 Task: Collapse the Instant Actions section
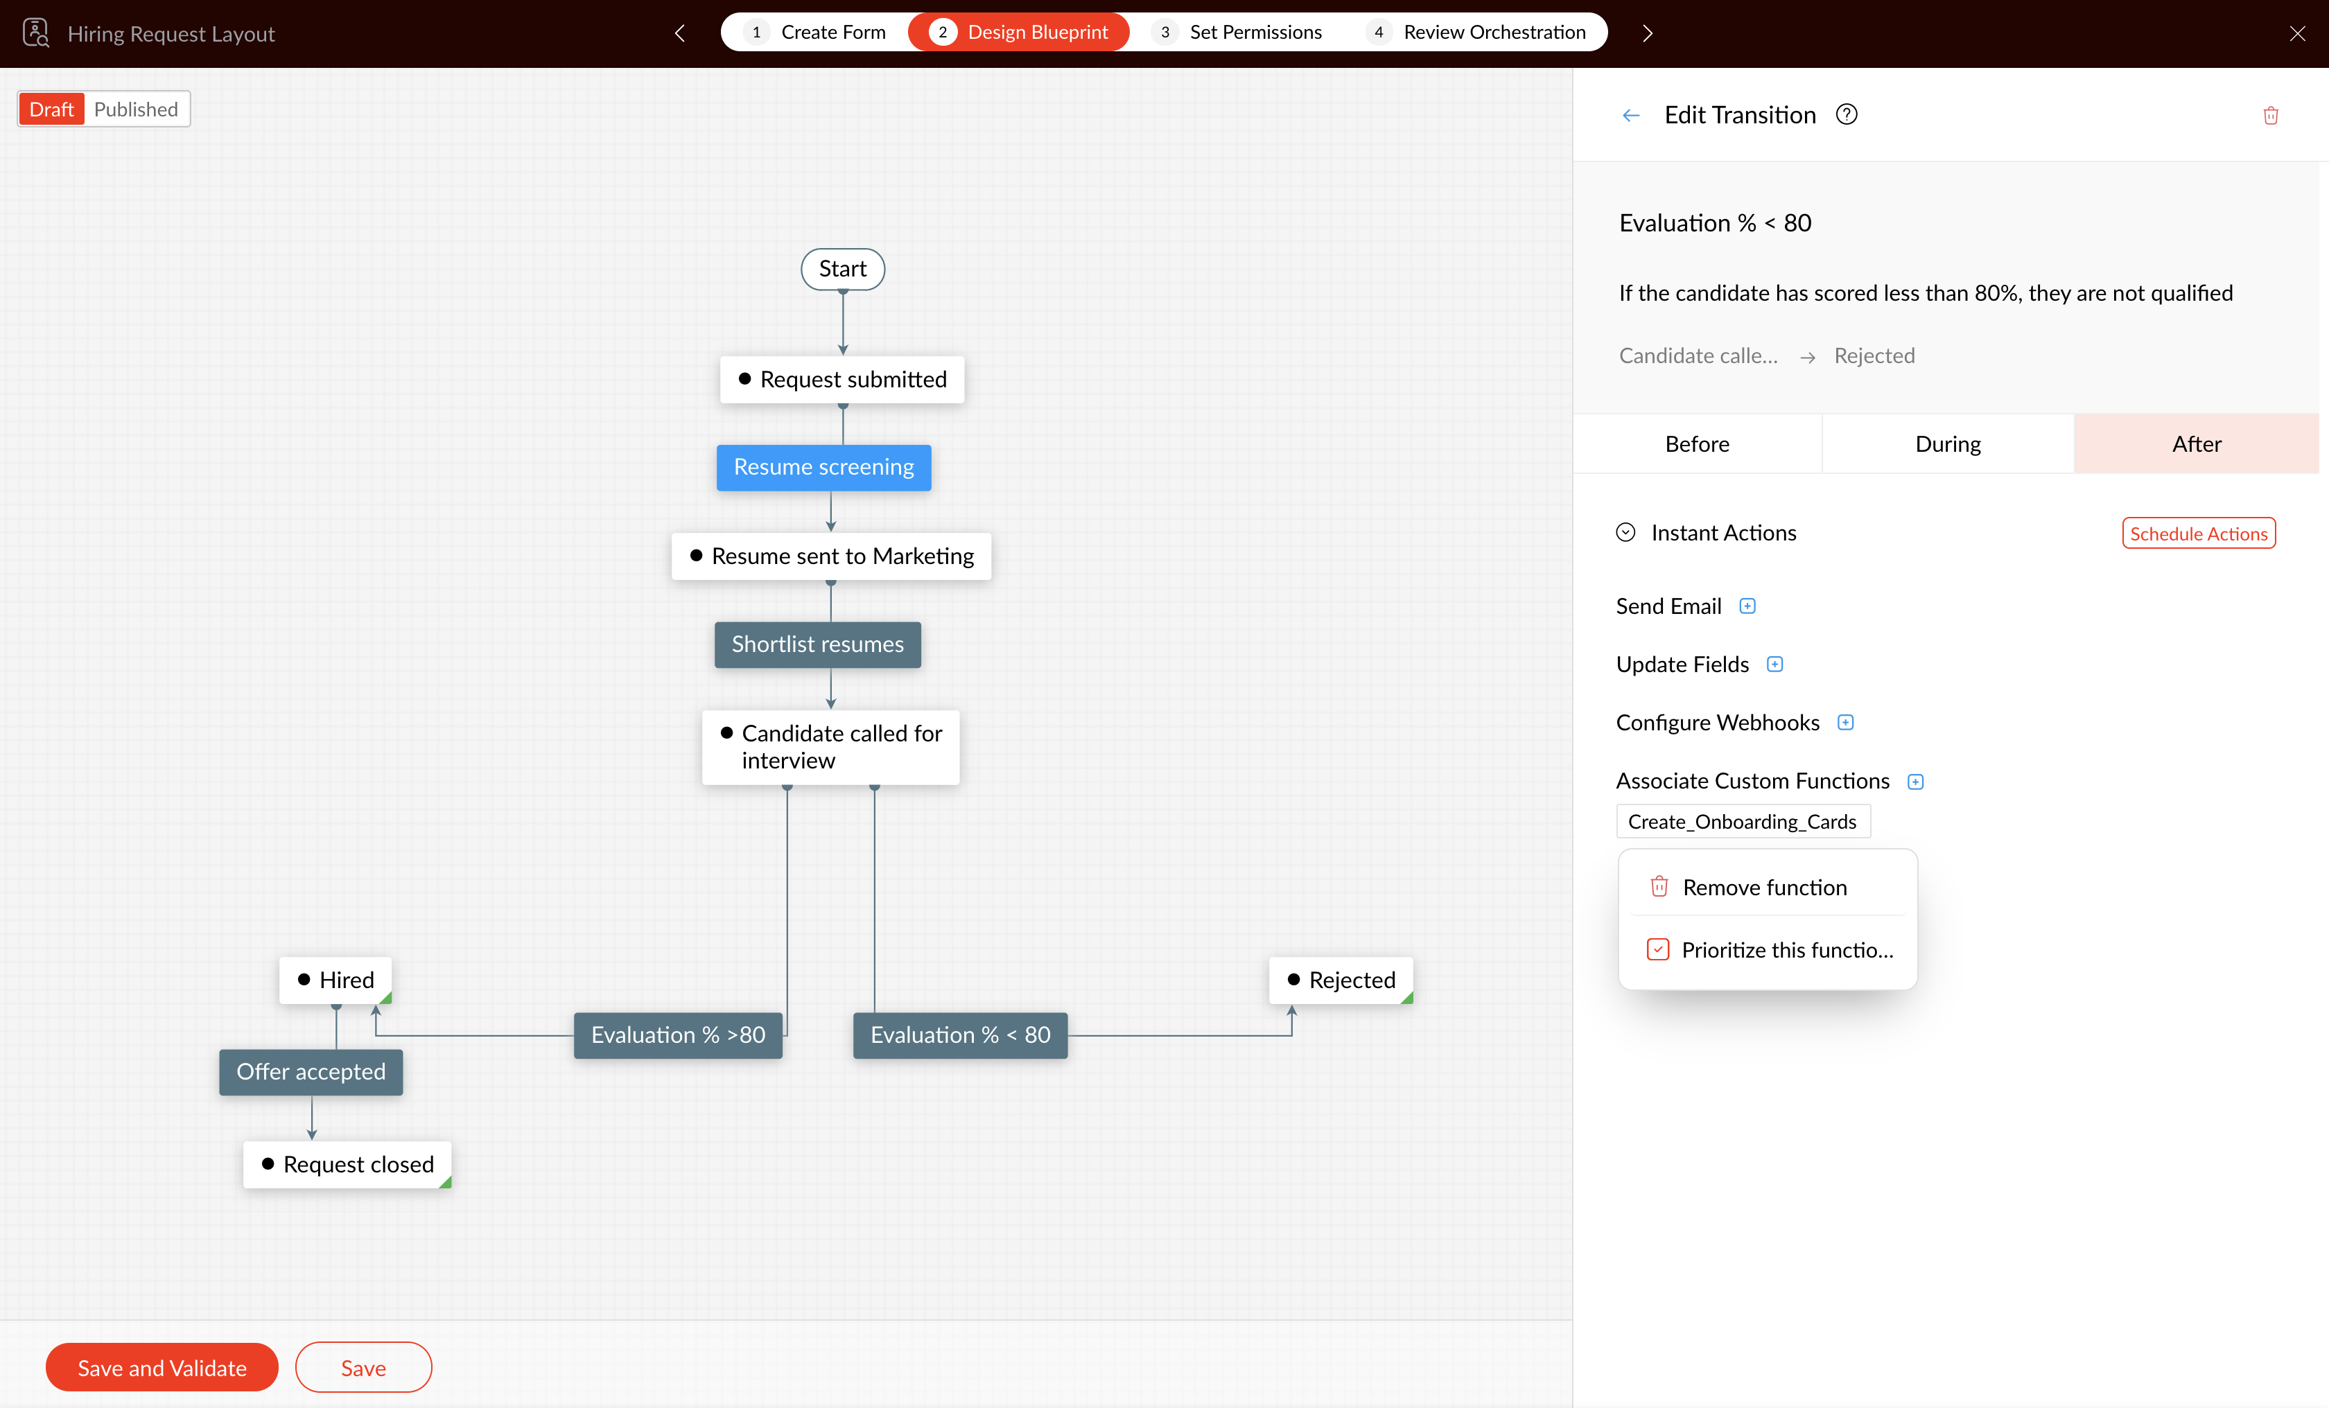[x=1625, y=532]
